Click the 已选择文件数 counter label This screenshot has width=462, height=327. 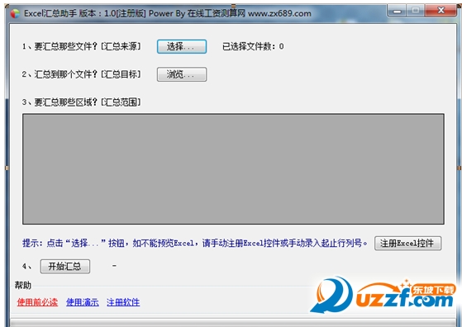pos(253,46)
